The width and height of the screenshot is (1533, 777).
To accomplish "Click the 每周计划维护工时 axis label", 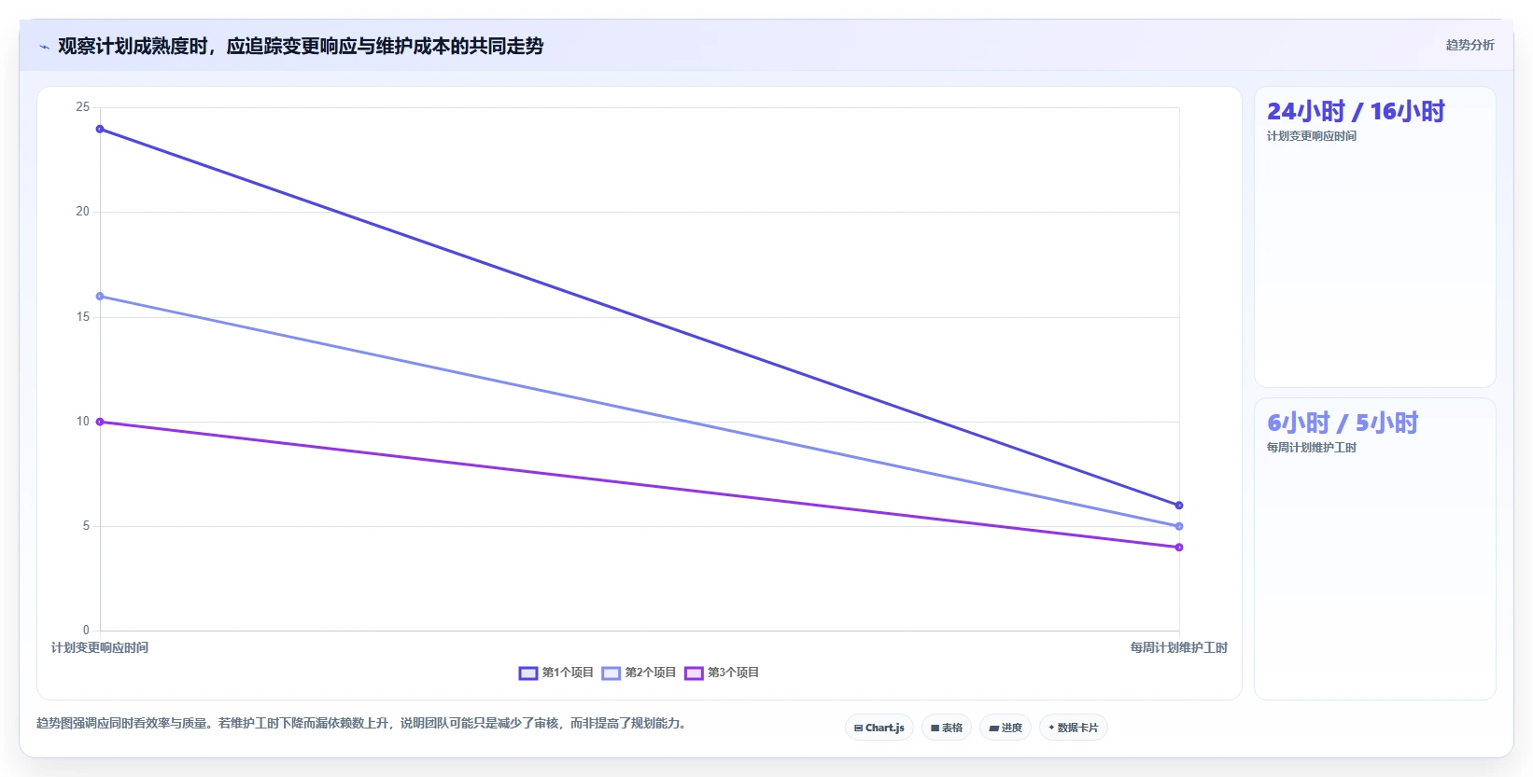I will pos(1179,647).
